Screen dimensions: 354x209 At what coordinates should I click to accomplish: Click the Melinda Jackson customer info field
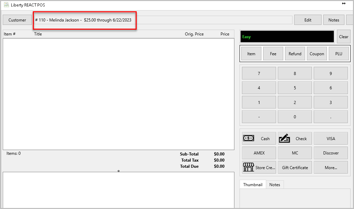(163, 20)
